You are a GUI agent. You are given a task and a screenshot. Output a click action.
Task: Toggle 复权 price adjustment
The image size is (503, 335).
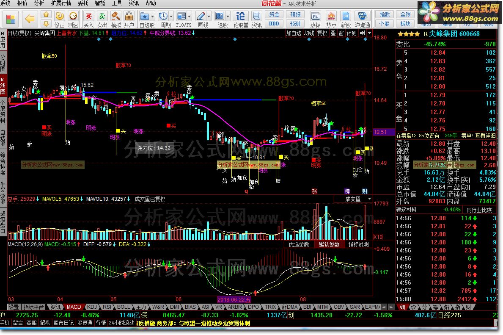[x=322, y=33]
